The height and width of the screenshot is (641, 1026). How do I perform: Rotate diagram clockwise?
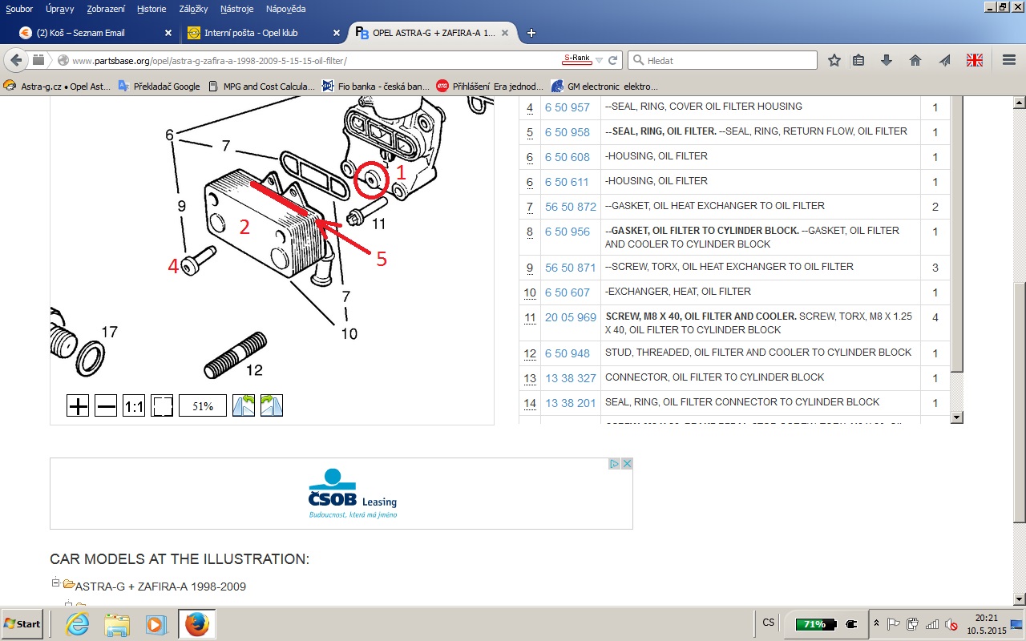(x=272, y=406)
